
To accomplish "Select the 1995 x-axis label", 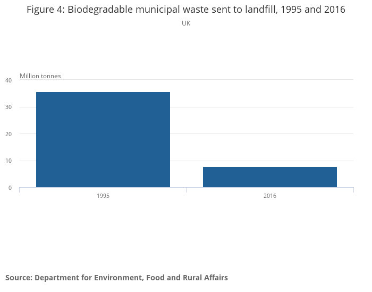I will [x=103, y=196].
